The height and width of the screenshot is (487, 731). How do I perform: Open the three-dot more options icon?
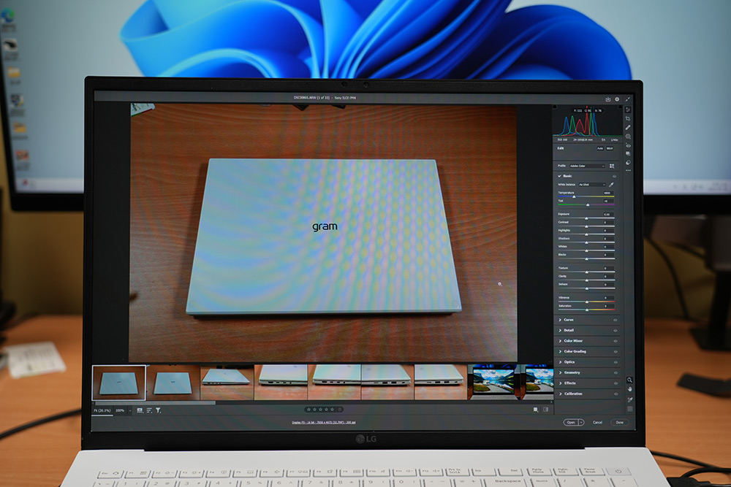[x=628, y=170]
